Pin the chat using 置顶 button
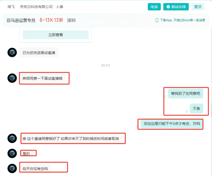 click(198, 7)
